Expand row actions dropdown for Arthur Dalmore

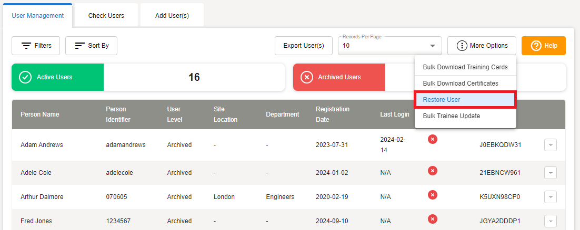[x=550, y=197]
